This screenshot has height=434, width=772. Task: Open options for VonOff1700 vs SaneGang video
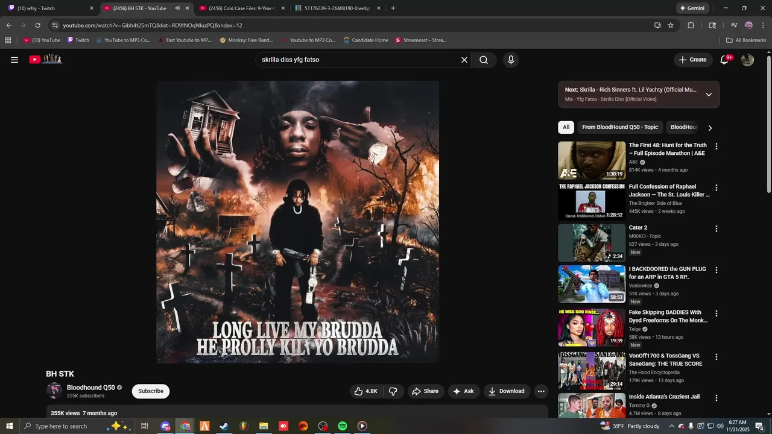point(717,357)
